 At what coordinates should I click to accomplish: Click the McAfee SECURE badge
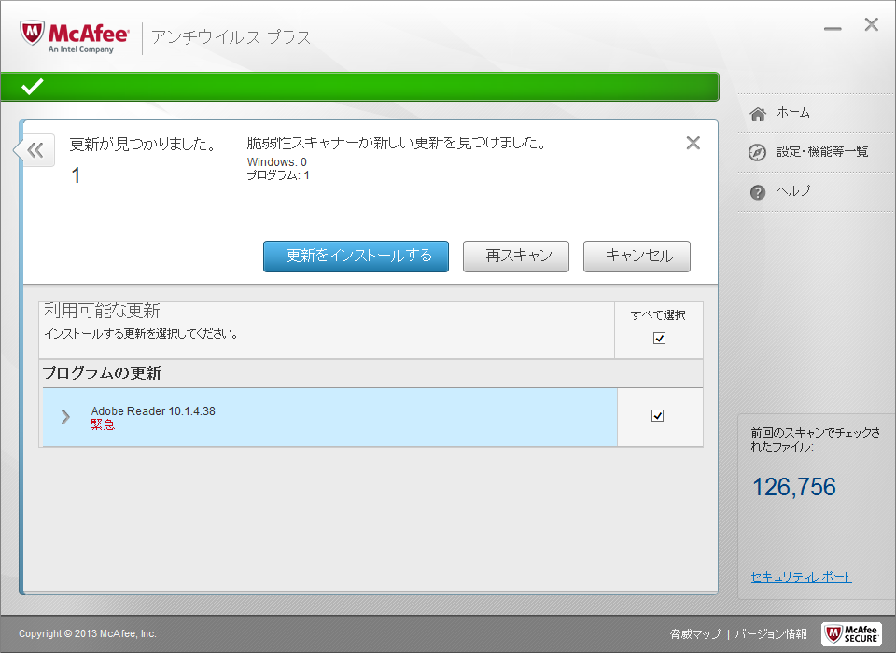pos(851,633)
